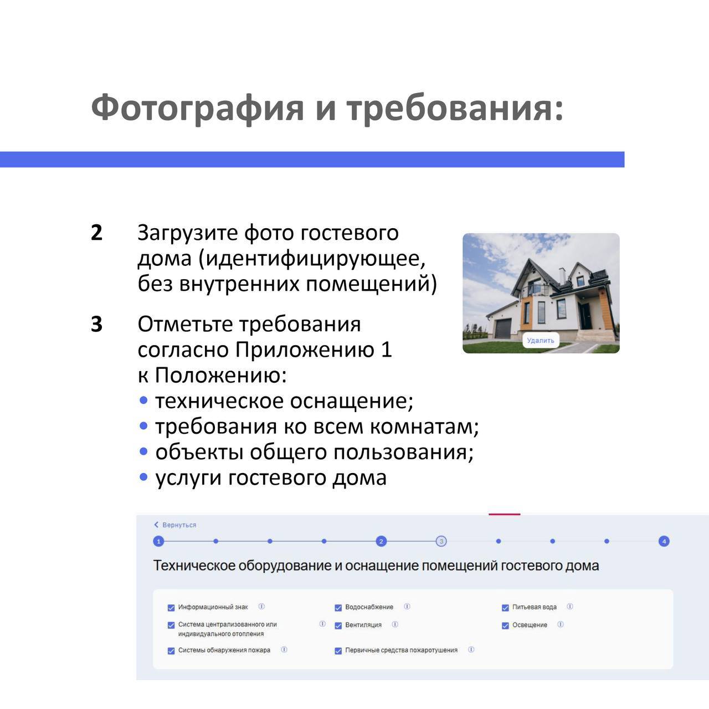The width and height of the screenshot is (709, 709).
Task: Go to step 1 in progress stepper
Action: tap(158, 541)
